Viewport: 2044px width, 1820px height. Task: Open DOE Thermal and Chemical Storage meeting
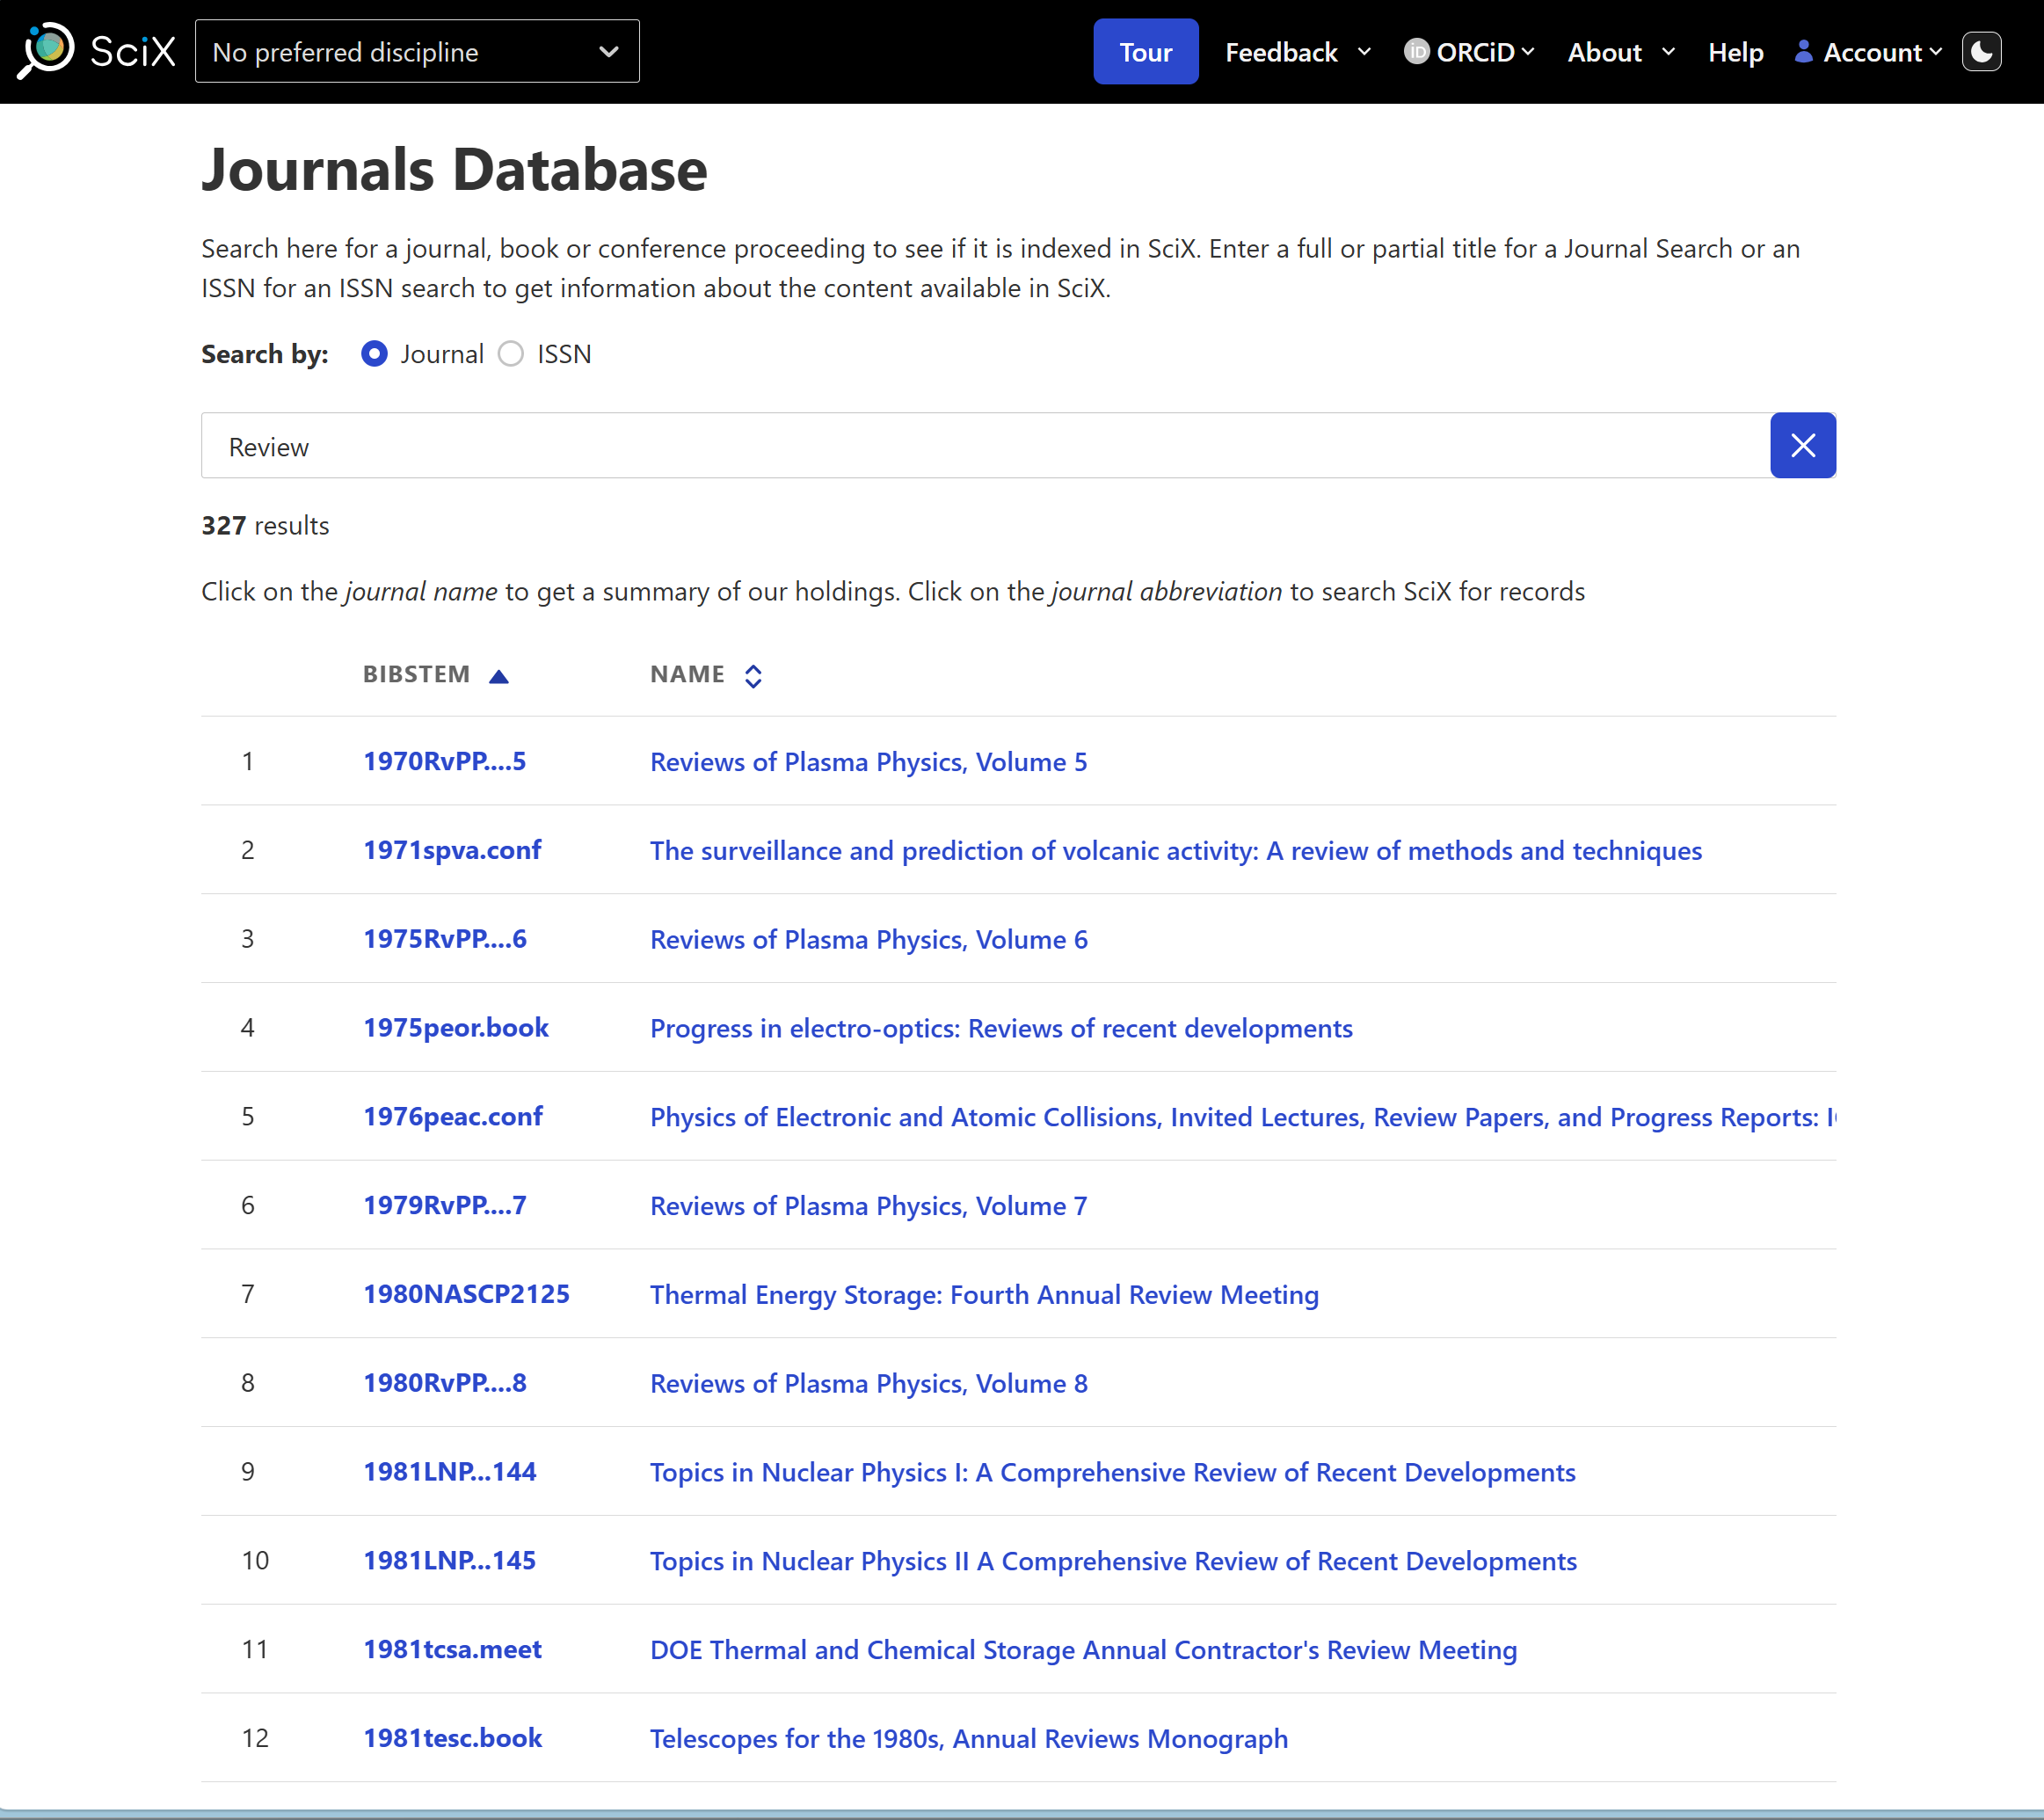(1083, 1650)
